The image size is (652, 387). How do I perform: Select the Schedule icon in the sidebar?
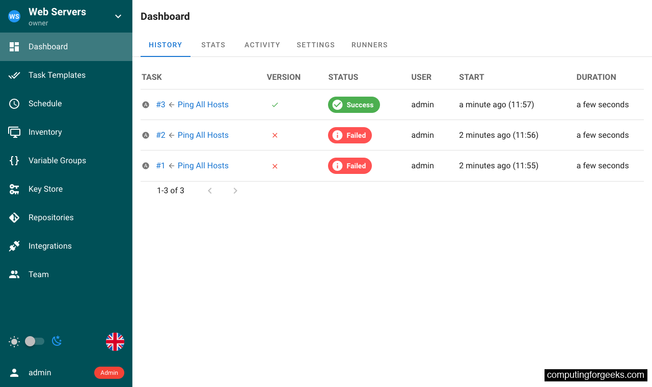[x=14, y=103]
